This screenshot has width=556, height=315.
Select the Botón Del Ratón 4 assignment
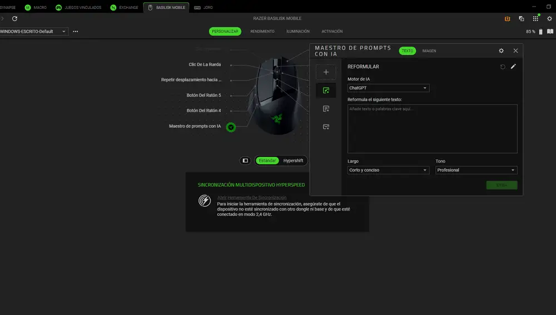pos(203,111)
